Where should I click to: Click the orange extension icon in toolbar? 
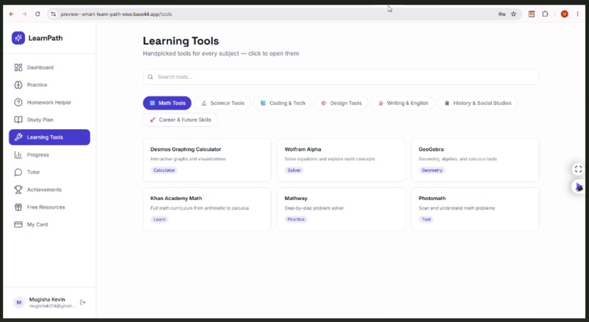pyautogui.click(x=531, y=15)
